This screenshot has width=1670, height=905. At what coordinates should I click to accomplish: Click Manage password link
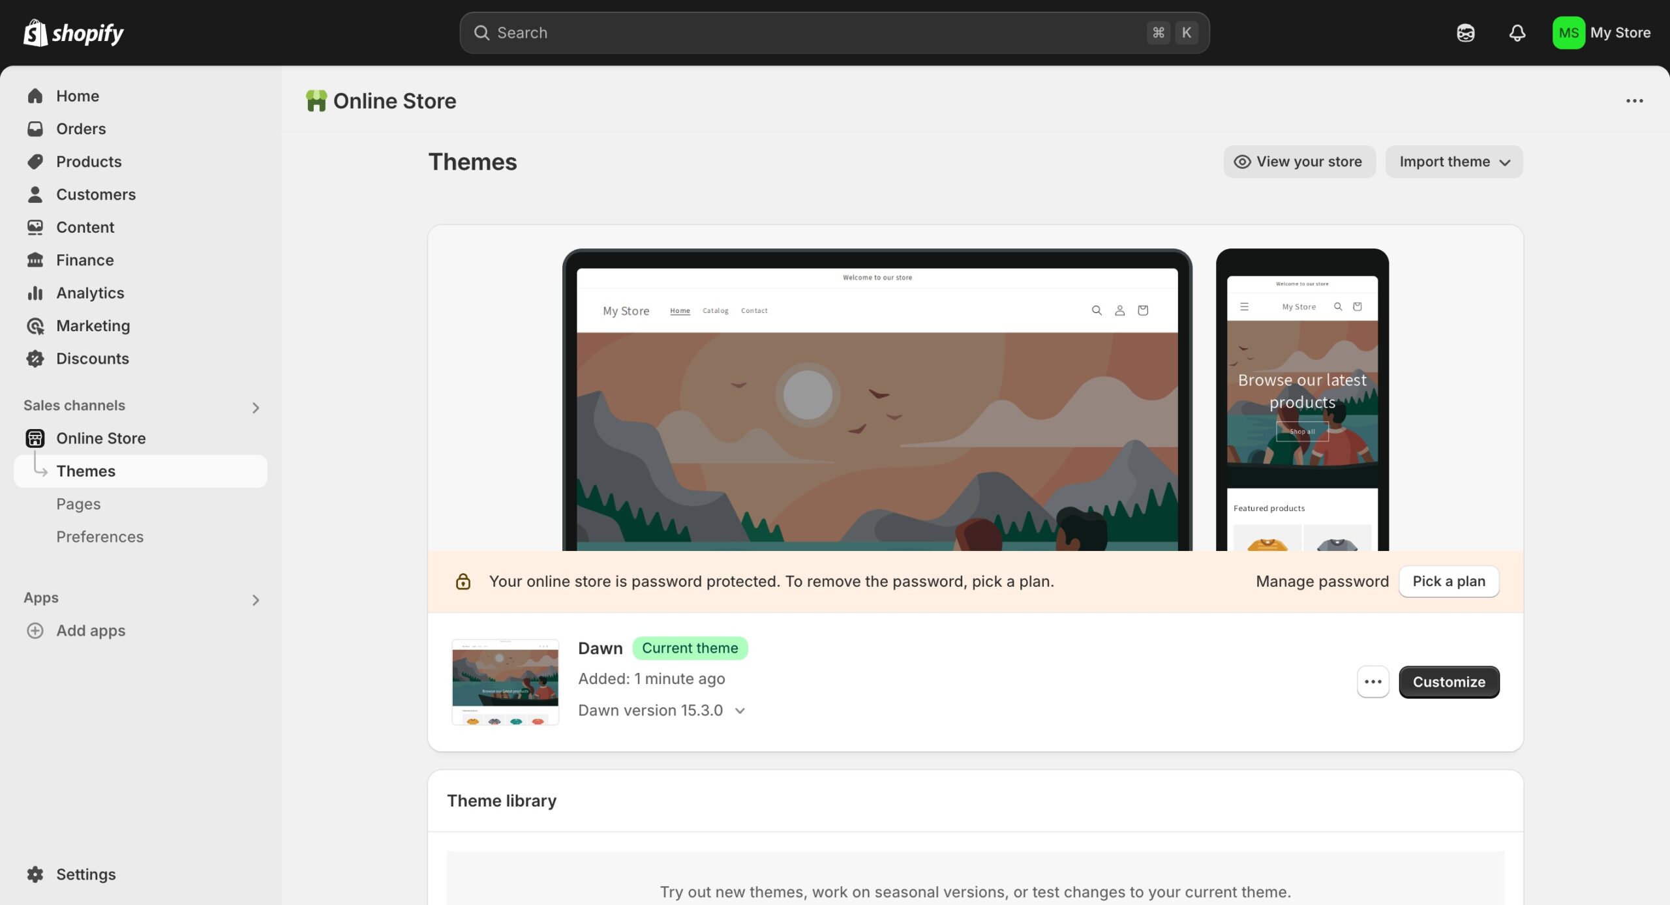1322,582
